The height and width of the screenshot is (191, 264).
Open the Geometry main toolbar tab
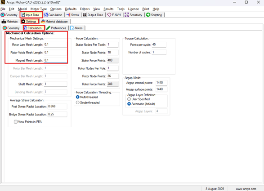click(x=9, y=15)
